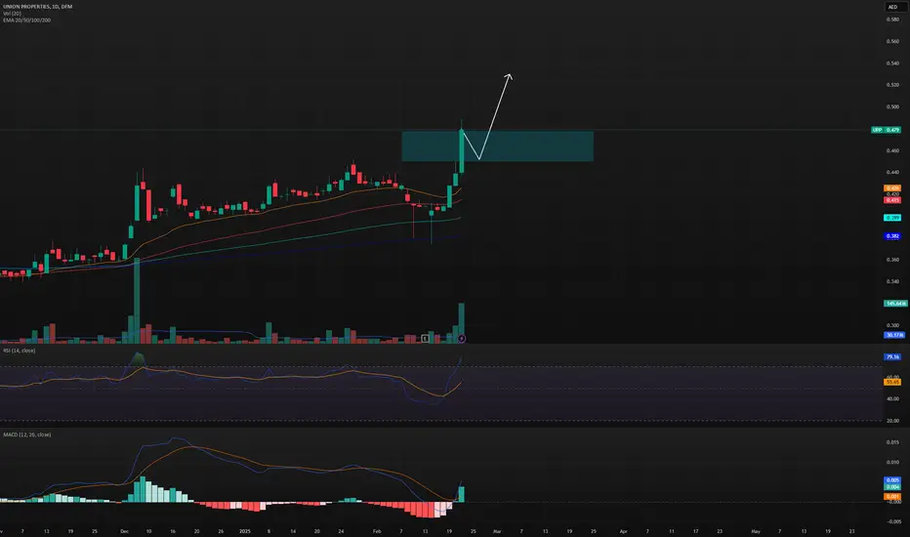910x537 pixels.
Task: Click the orange 0.001 MACD signal value tag
Action: point(892,496)
